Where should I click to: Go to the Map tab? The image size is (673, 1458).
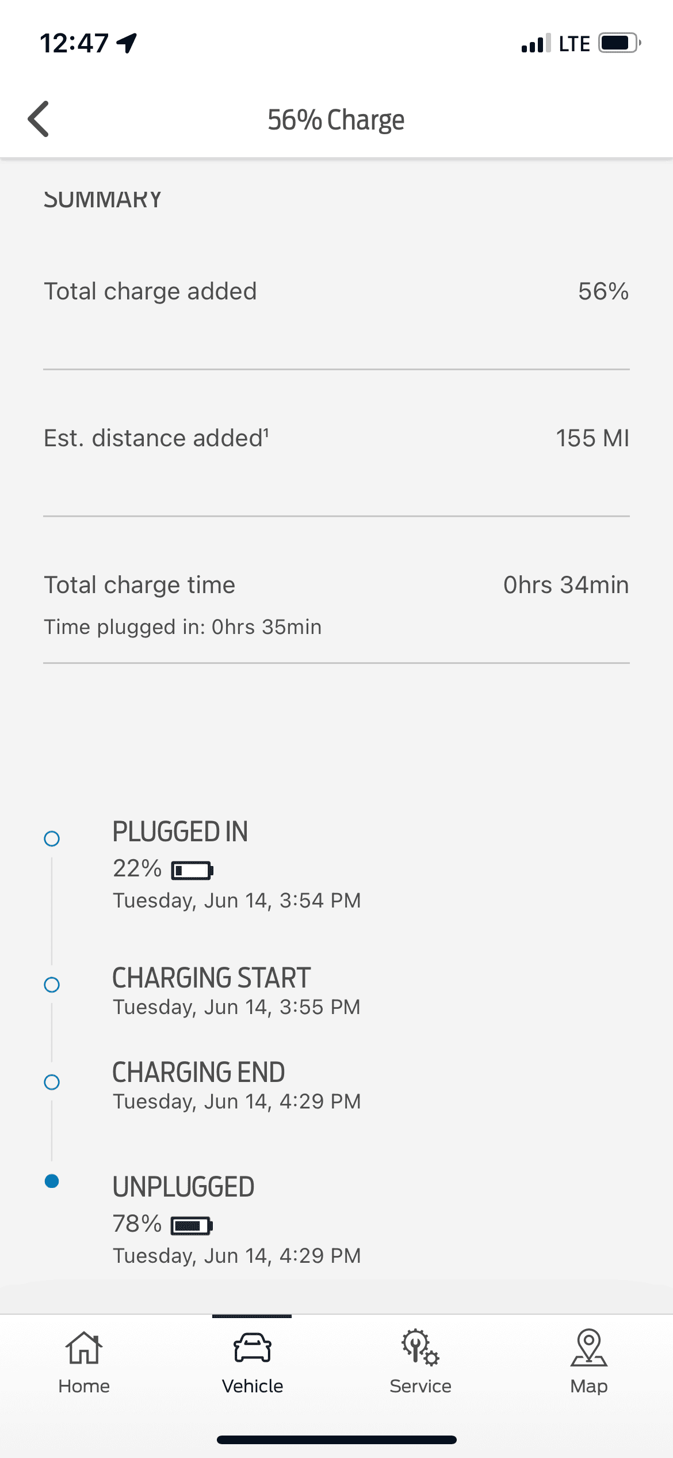pos(588,1361)
